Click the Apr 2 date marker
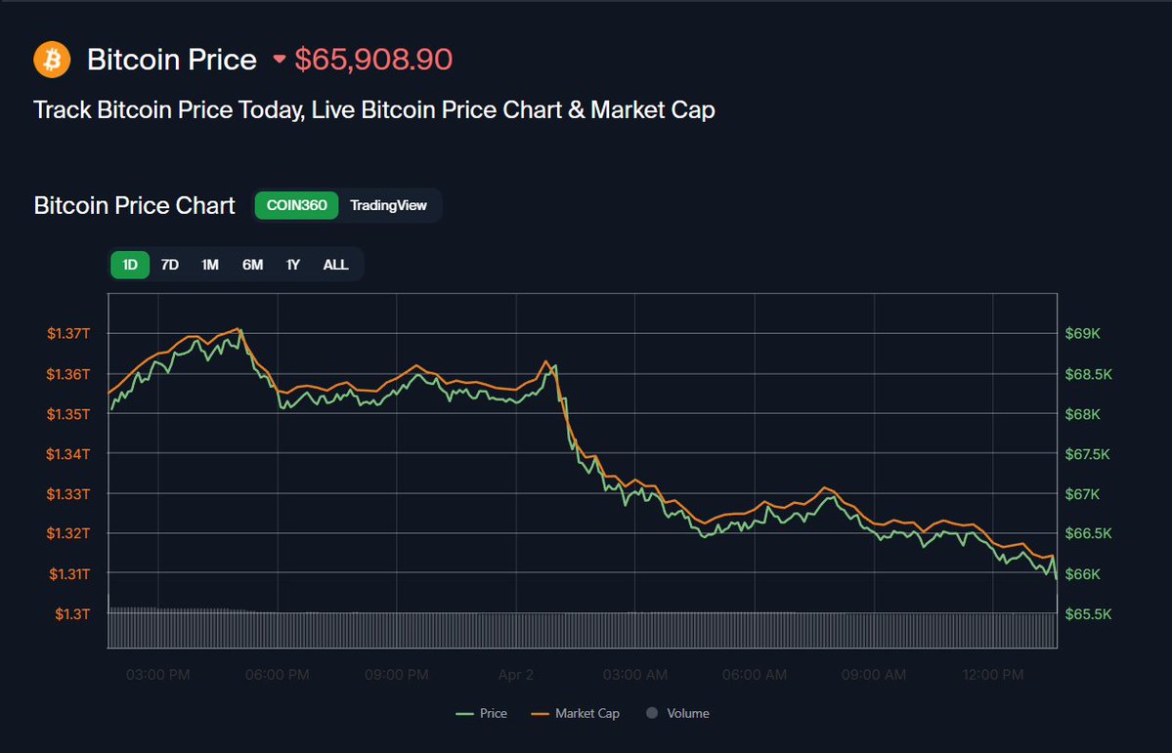1172x753 pixels. click(516, 675)
